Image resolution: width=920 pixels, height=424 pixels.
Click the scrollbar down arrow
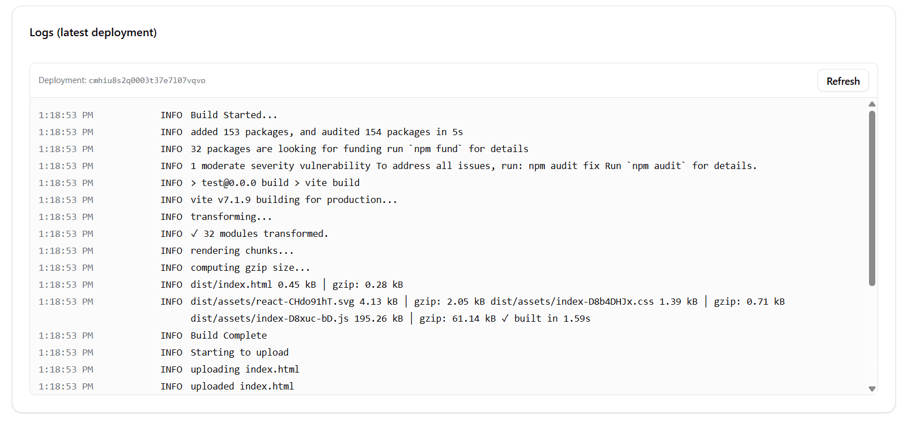872,389
